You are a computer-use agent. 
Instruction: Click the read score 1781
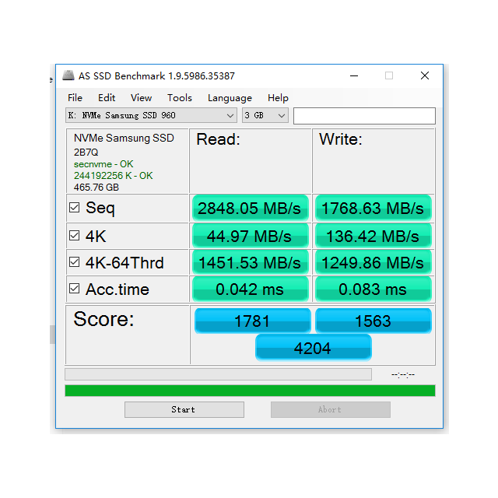[x=252, y=321]
